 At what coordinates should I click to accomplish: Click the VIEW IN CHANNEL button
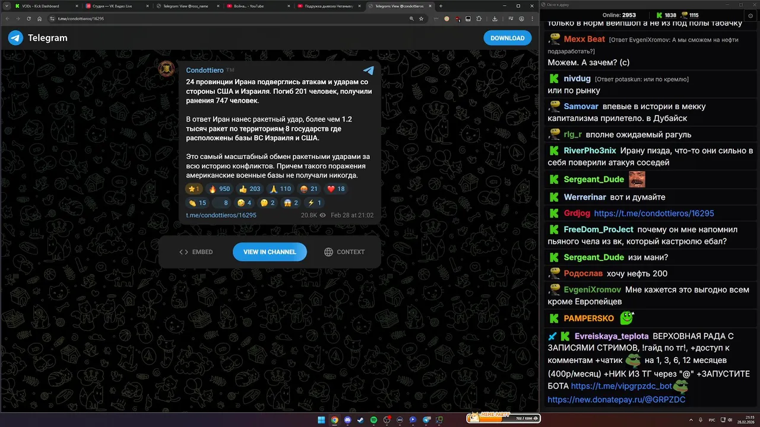pyautogui.click(x=270, y=252)
